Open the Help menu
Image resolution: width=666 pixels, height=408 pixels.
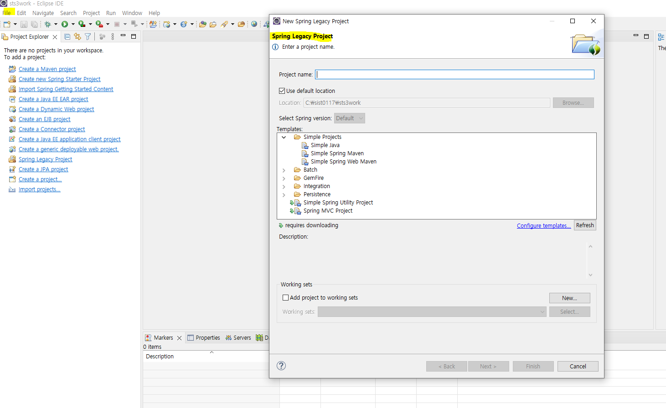(154, 13)
